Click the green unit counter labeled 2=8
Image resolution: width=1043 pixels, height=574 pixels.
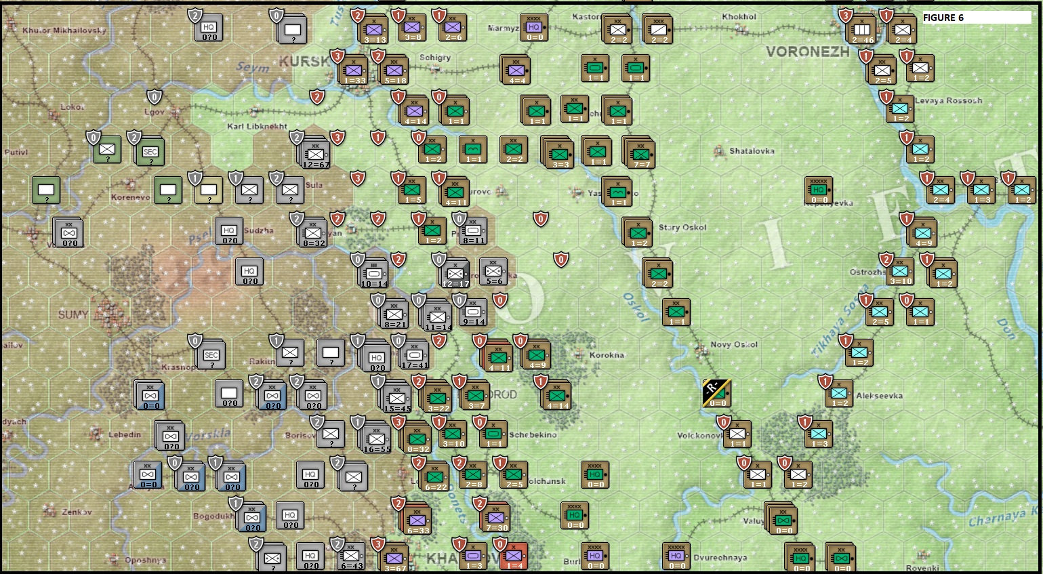coord(473,475)
